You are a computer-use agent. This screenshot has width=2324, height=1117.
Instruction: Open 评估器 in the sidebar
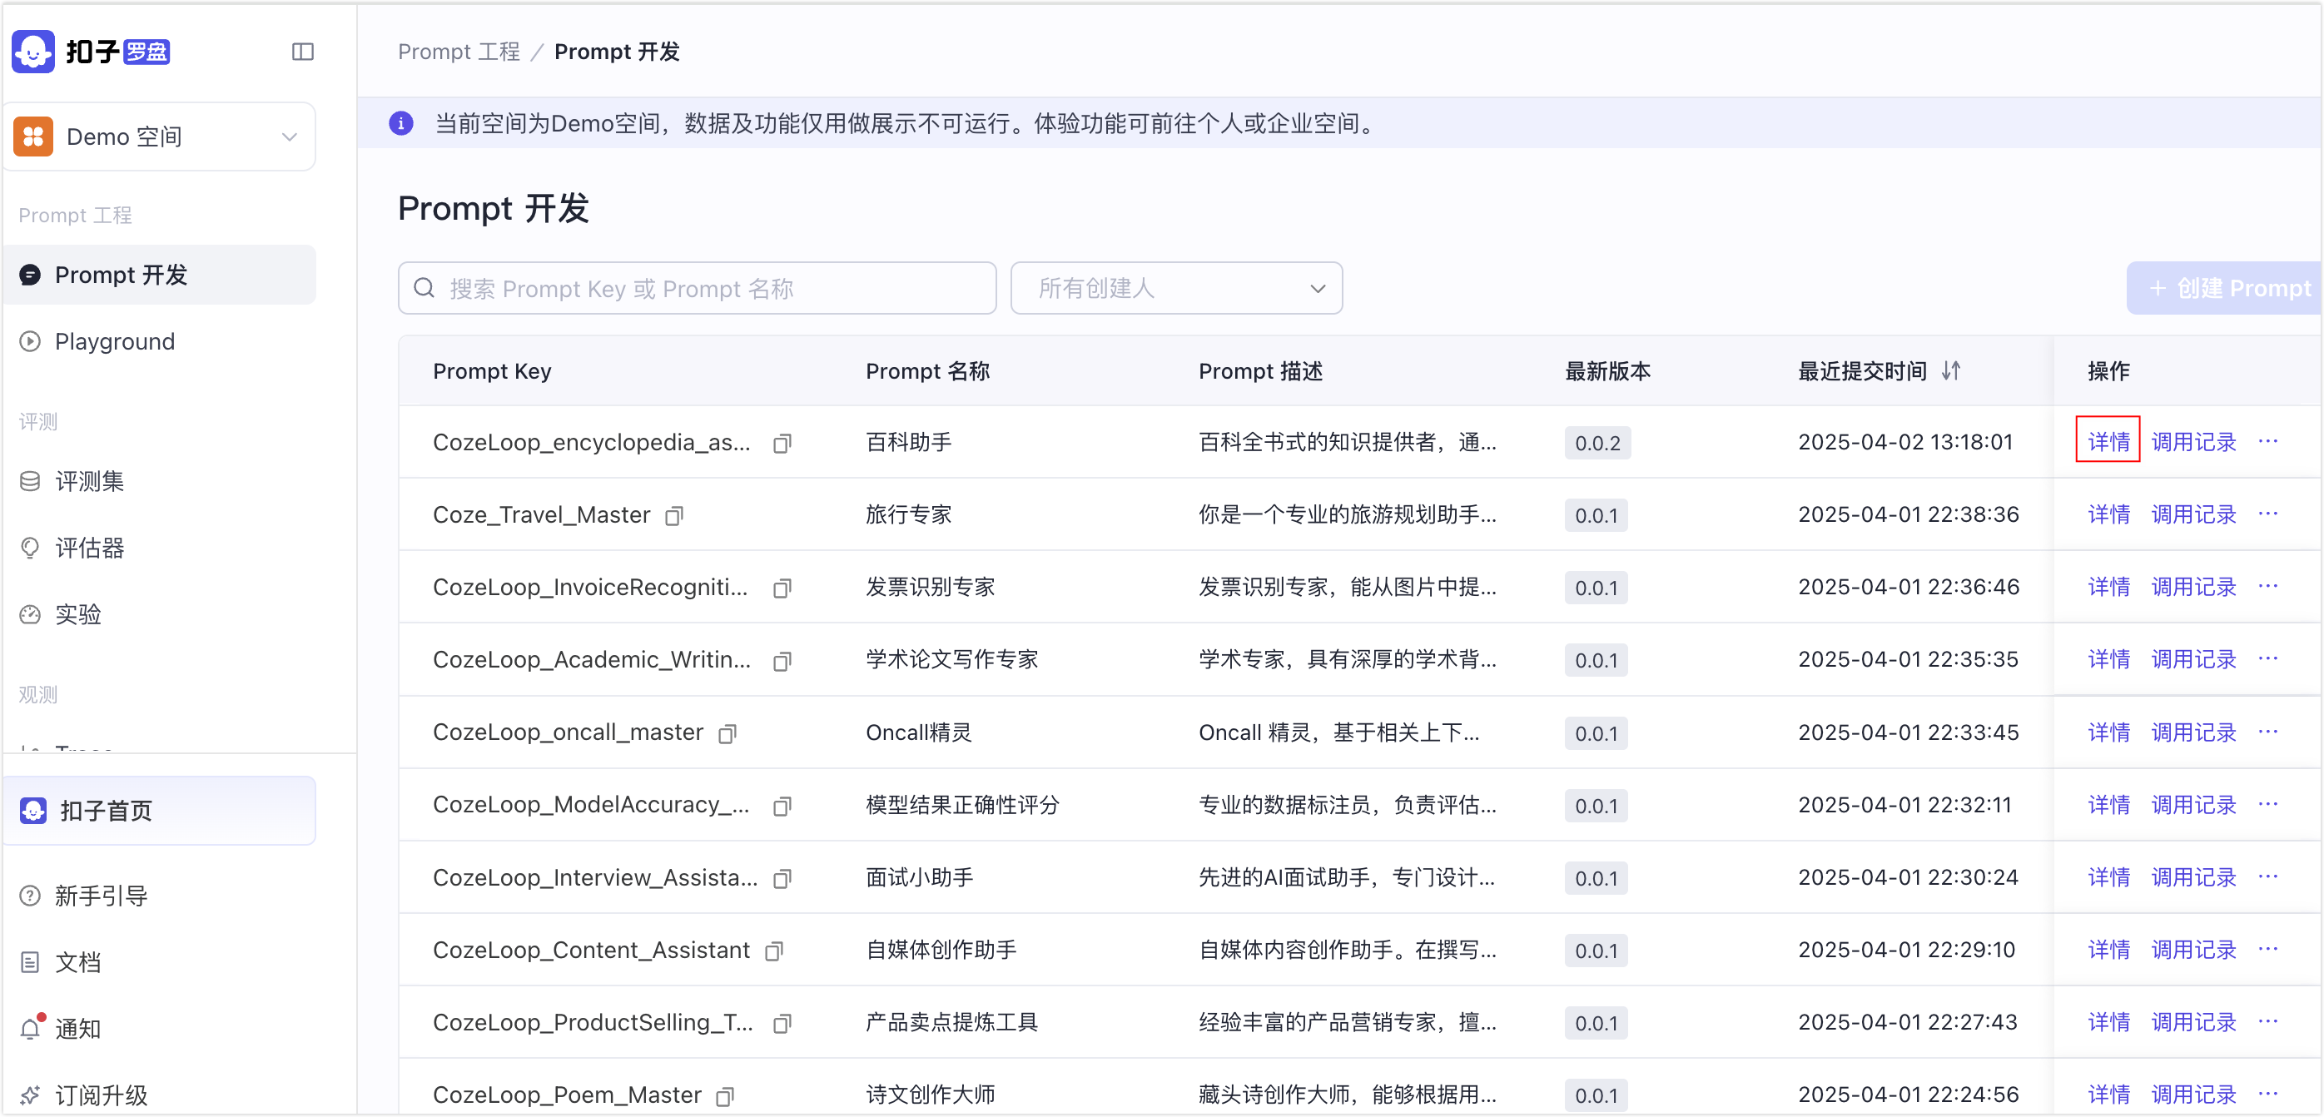tap(160, 549)
